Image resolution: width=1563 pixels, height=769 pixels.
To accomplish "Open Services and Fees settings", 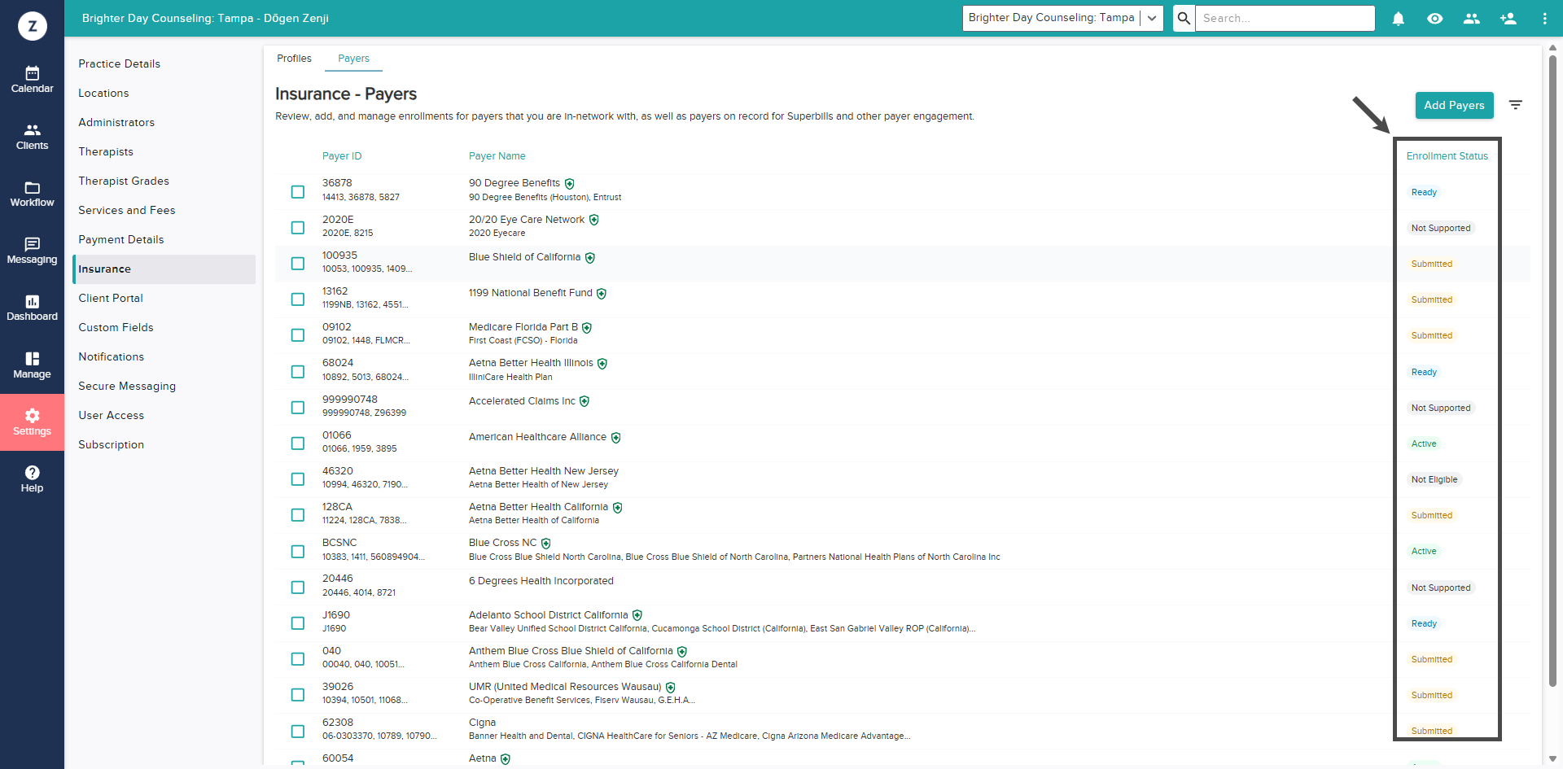I will point(127,210).
